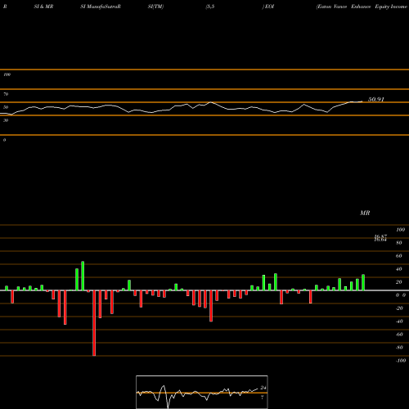Click the MR axis label 80
The height and width of the screenshot is (409, 409).
(399, 243)
